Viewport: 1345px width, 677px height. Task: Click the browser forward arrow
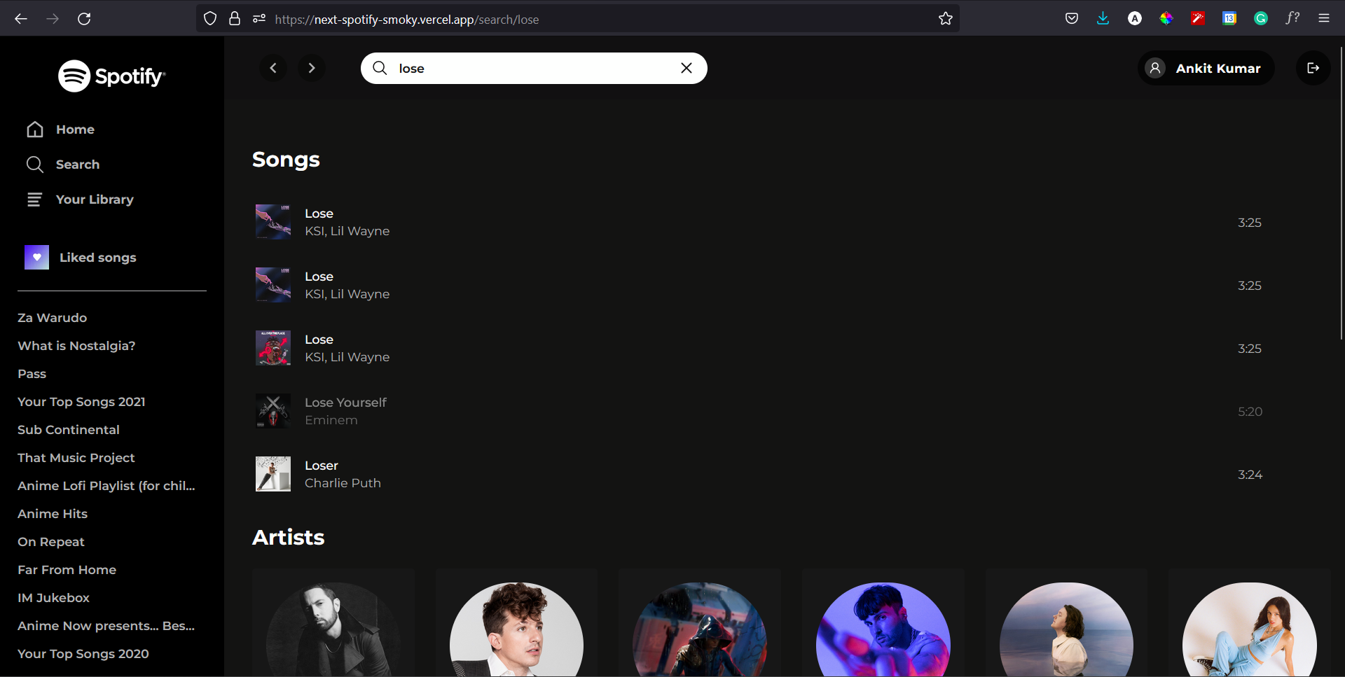pos(53,19)
